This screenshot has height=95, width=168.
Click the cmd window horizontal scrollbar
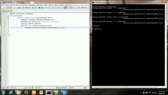pos(128,87)
